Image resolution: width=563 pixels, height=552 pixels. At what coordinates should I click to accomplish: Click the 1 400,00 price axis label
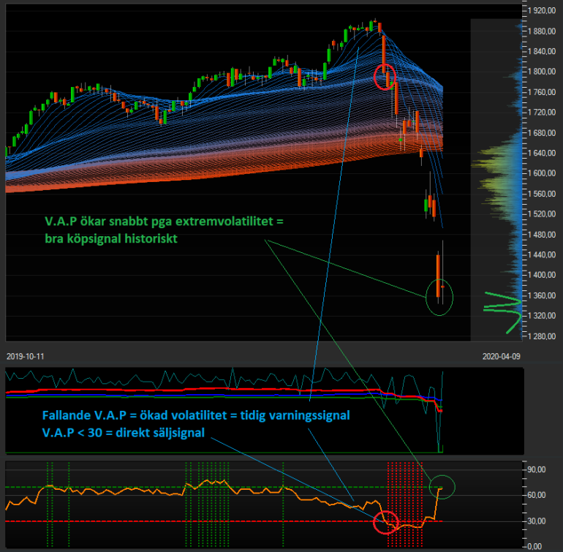pyautogui.click(x=542, y=275)
